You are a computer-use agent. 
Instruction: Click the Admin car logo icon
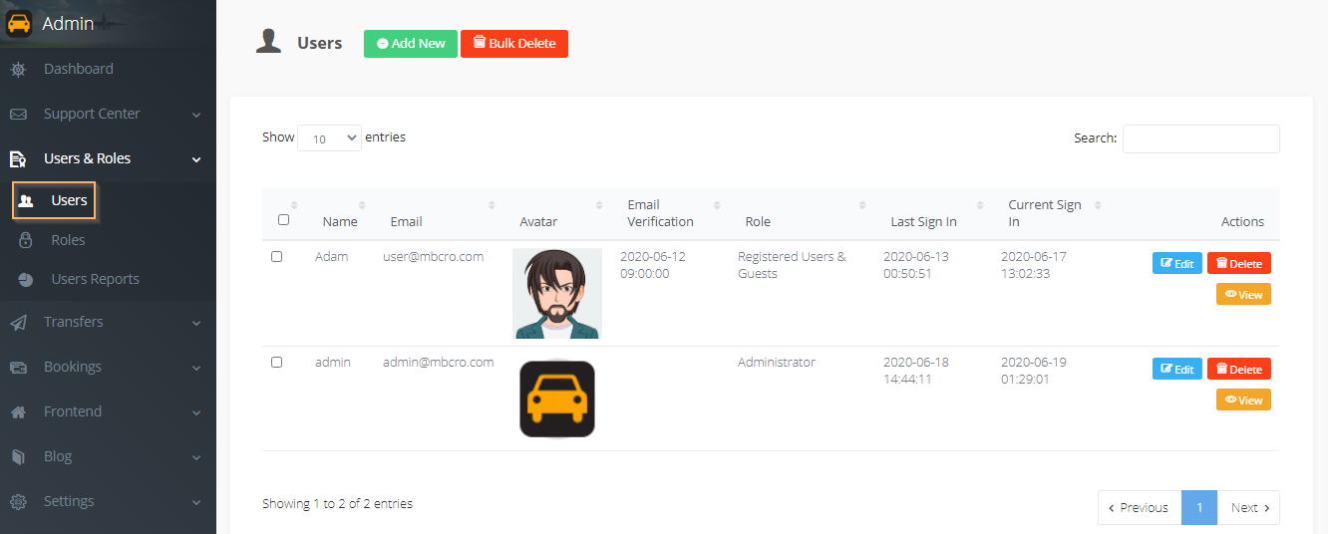click(x=19, y=23)
